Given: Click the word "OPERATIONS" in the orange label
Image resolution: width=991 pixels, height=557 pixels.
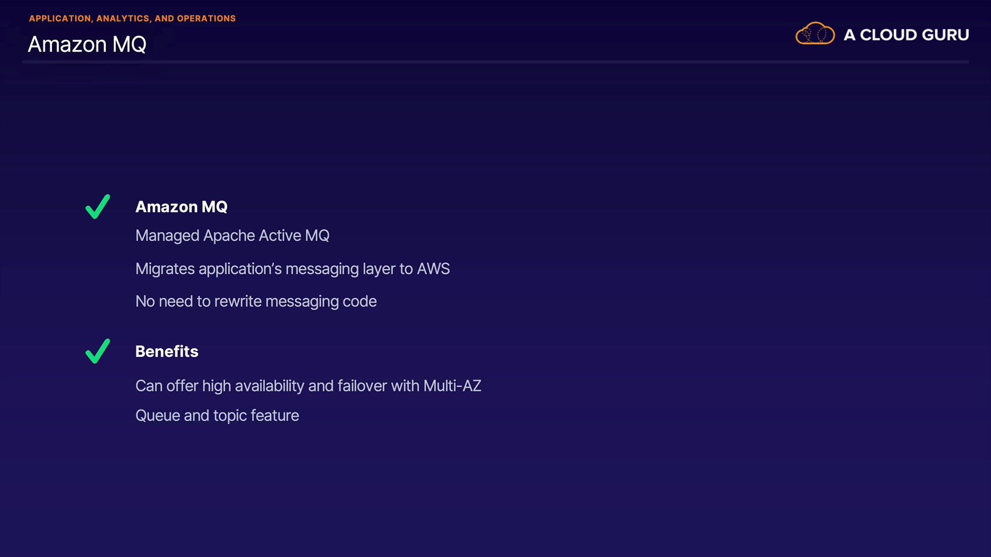Looking at the screenshot, I should [x=206, y=19].
